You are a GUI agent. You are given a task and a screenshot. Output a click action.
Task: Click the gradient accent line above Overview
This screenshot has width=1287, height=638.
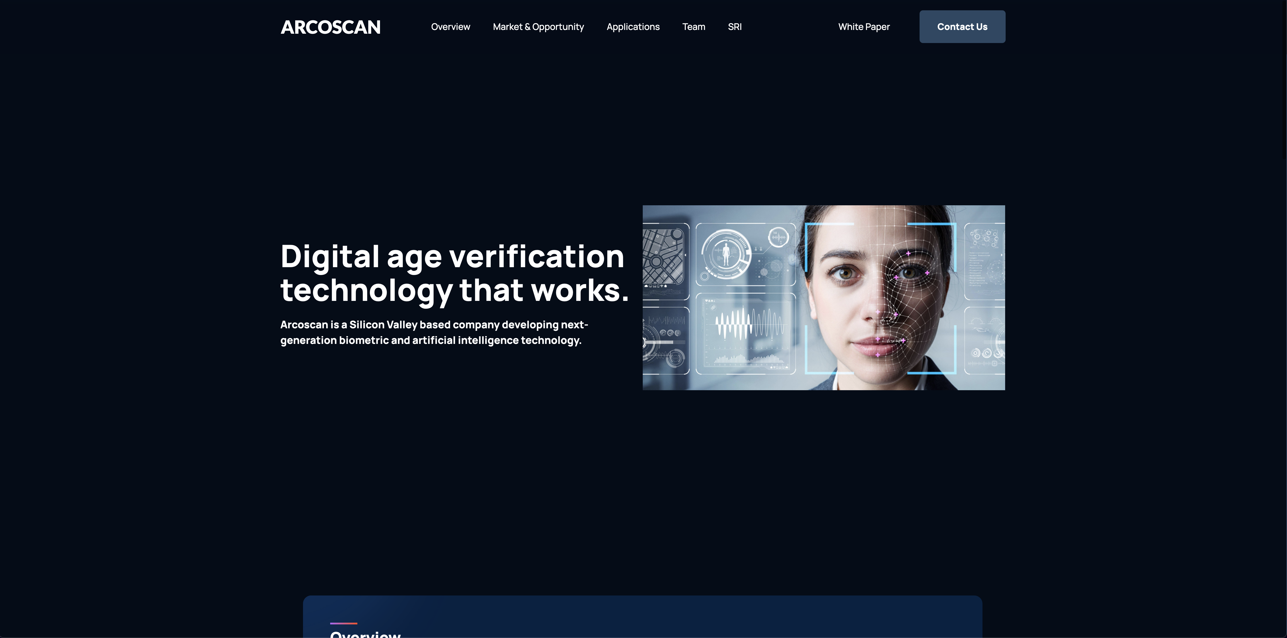coord(344,623)
